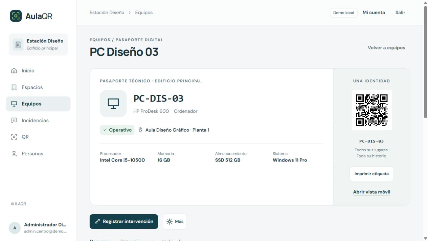428x241 pixels.
Task: Click Registrar intervención button
Action: click(124, 222)
